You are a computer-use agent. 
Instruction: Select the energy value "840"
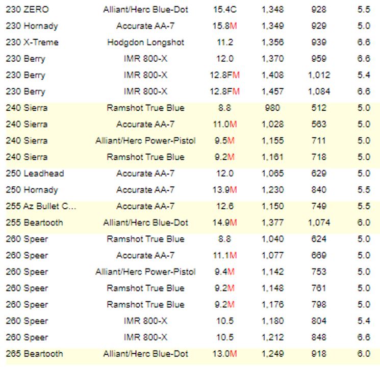(x=319, y=190)
